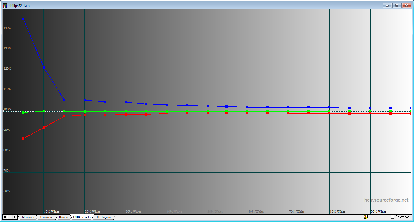Click the red data point on the 10% White gridline
Image resolution: width=414 pixels, height=222 pixels.
coord(44,127)
